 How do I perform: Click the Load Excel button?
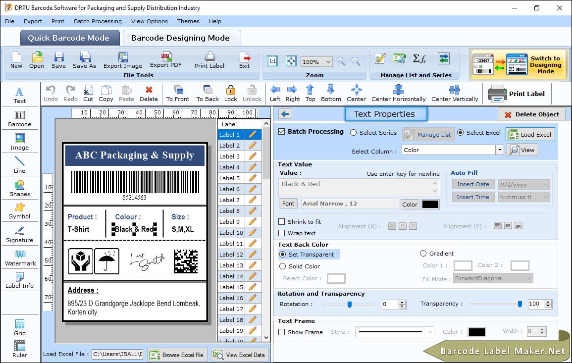click(530, 134)
